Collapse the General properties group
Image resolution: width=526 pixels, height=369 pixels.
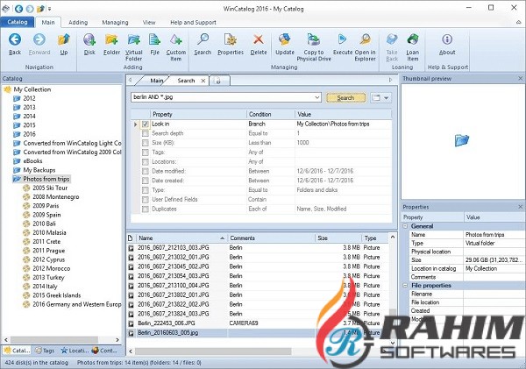pyautogui.click(x=405, y=226)
